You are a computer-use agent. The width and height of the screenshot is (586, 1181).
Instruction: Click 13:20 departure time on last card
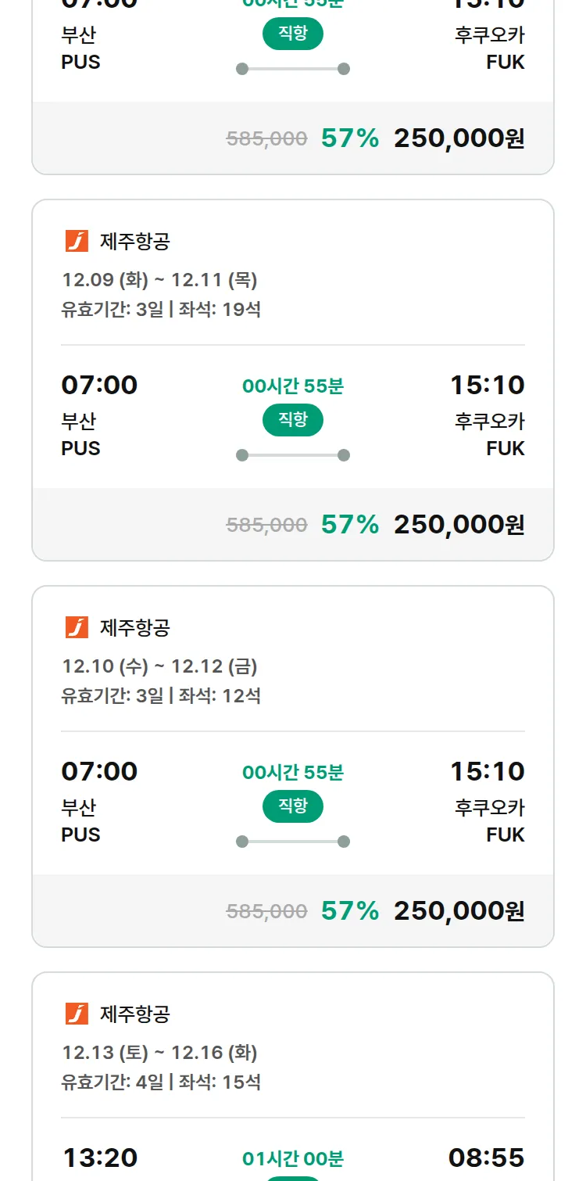click(99, 1158)
